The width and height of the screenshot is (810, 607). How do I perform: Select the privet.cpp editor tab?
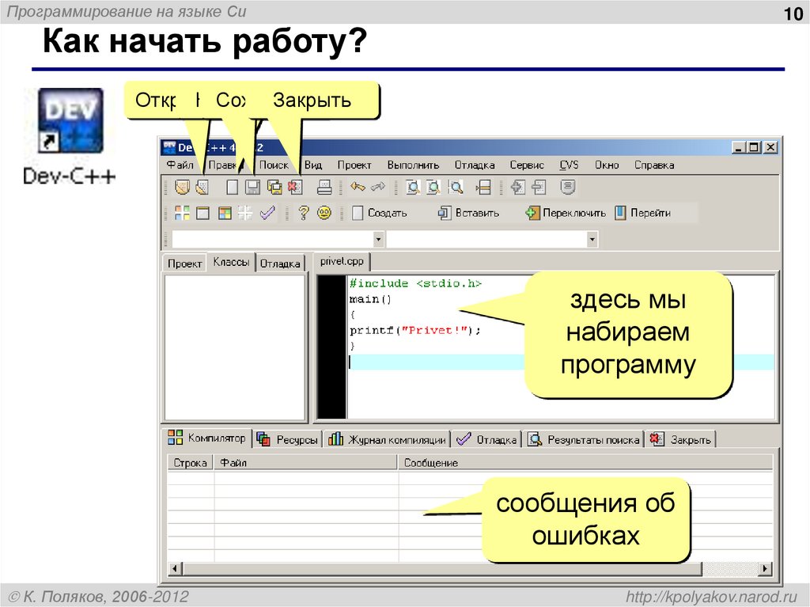click(342, 261)
